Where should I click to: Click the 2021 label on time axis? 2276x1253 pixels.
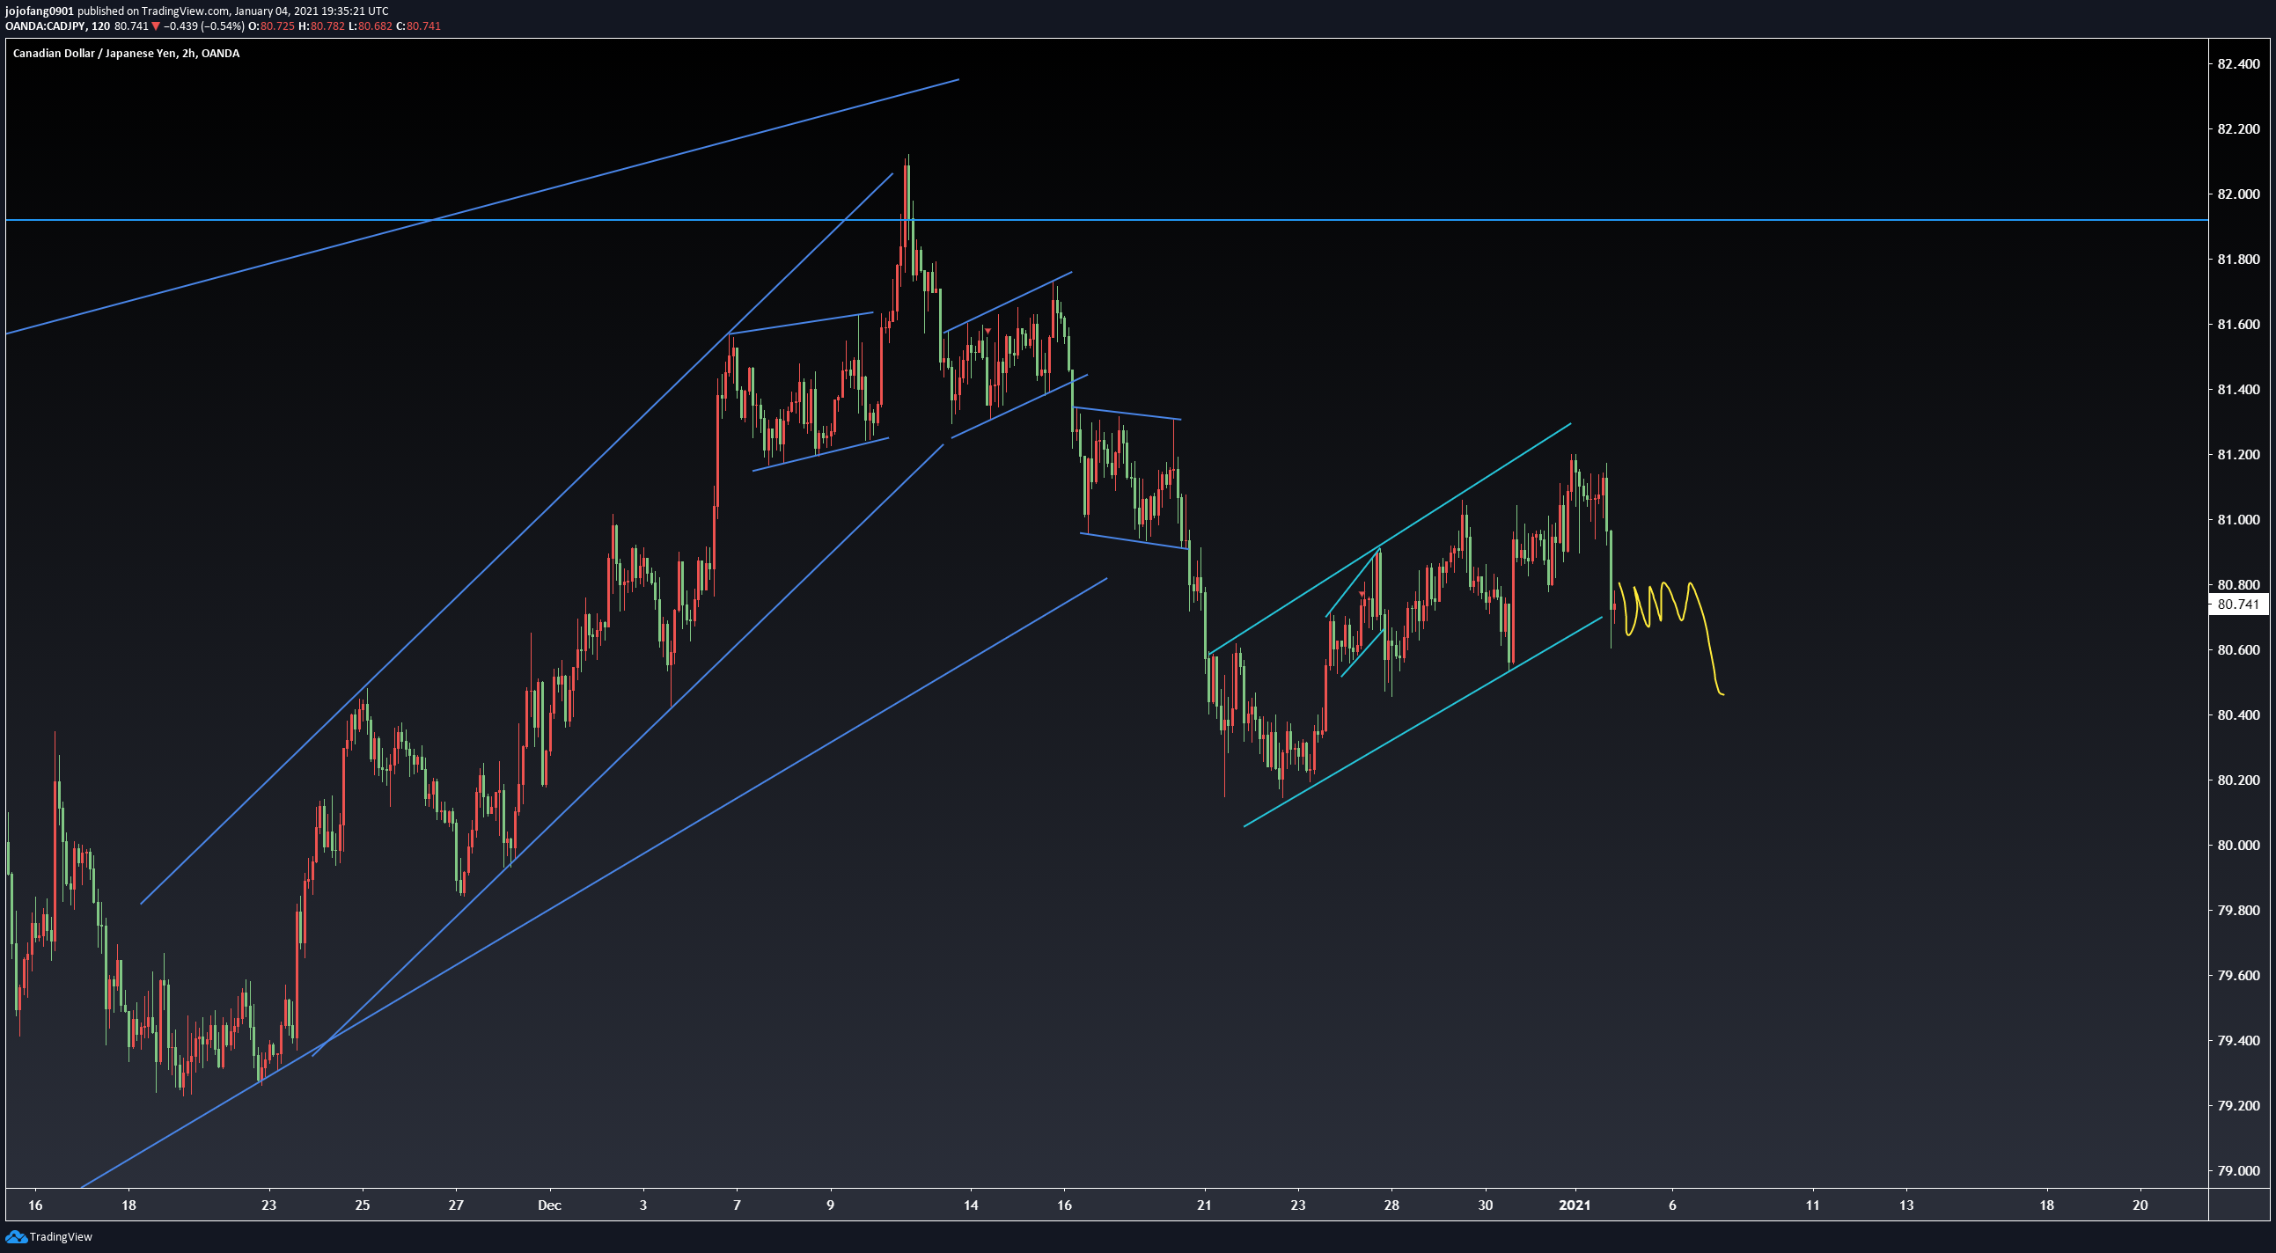coord(1575,1205)
